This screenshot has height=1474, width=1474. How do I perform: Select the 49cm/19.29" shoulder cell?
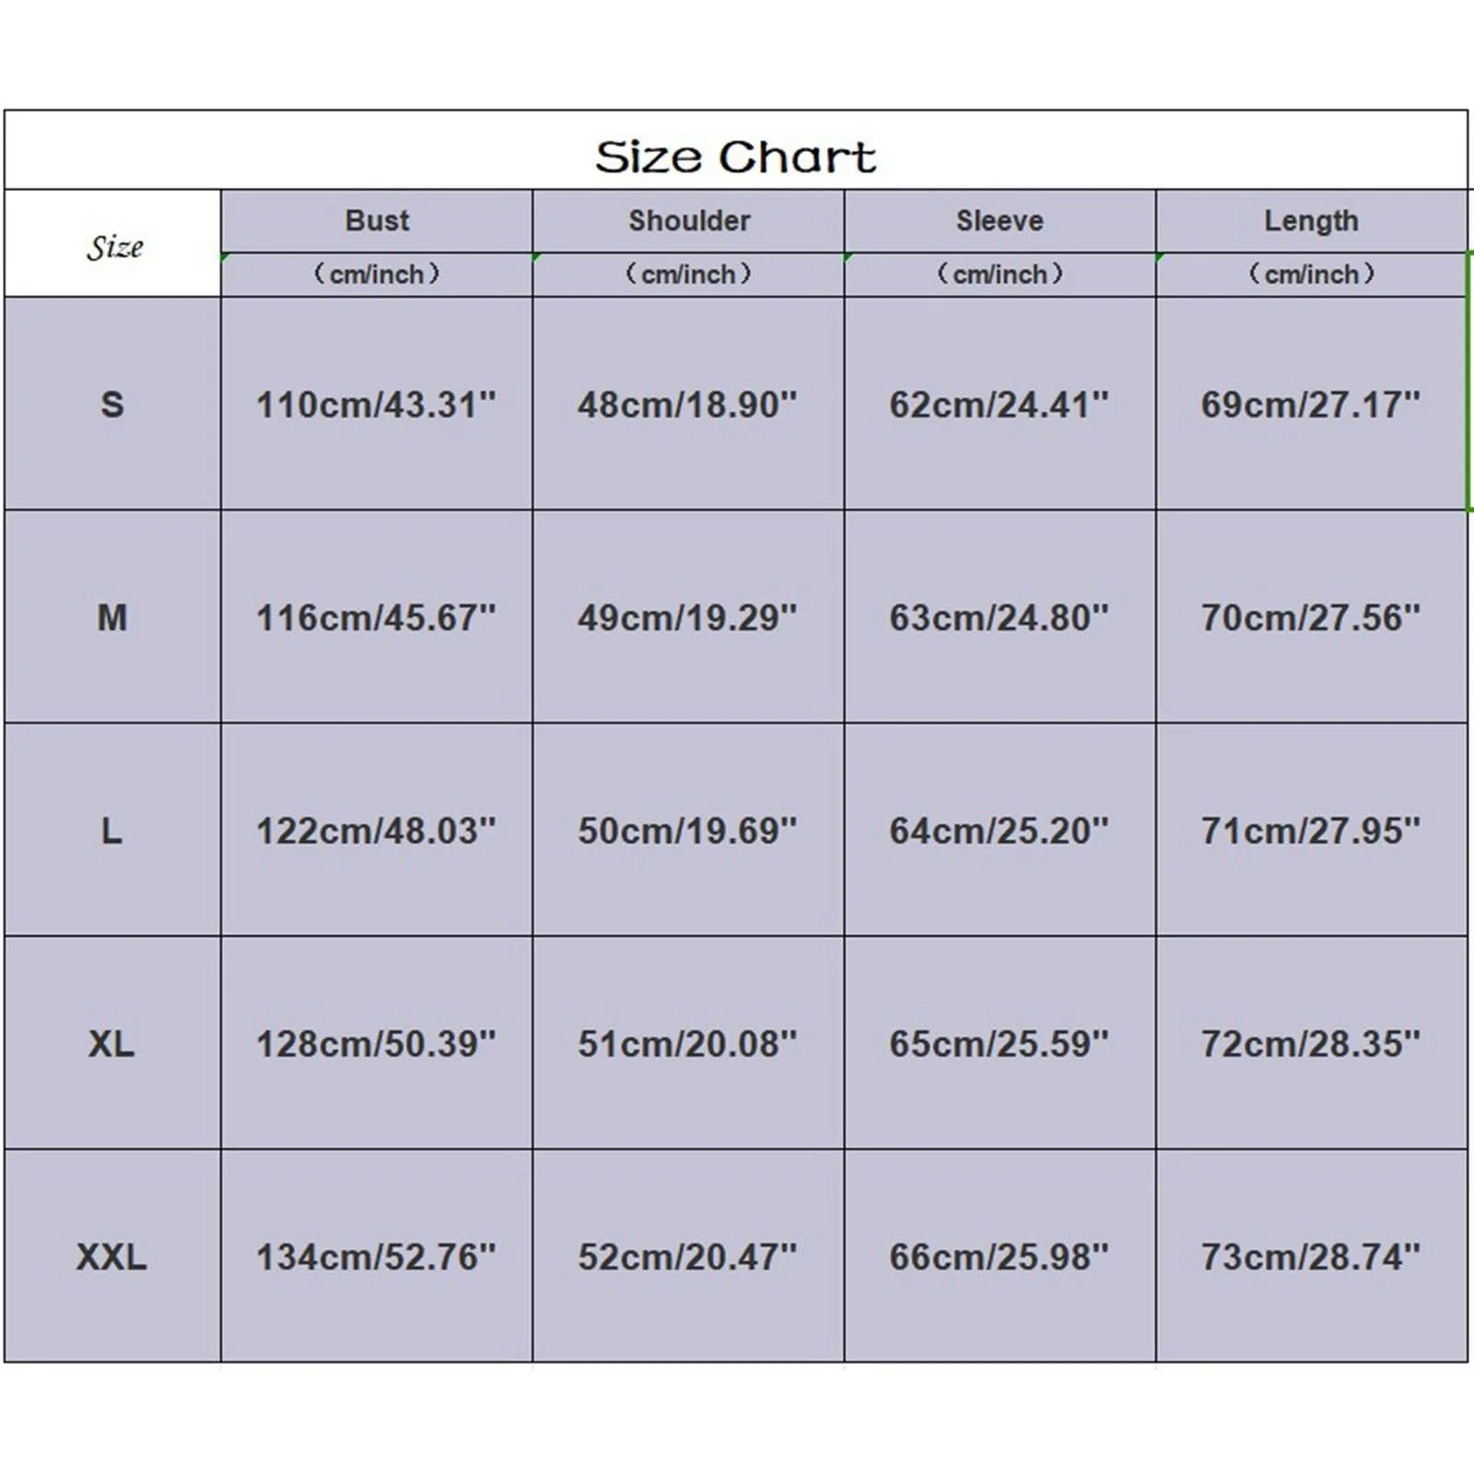point(687,617)
